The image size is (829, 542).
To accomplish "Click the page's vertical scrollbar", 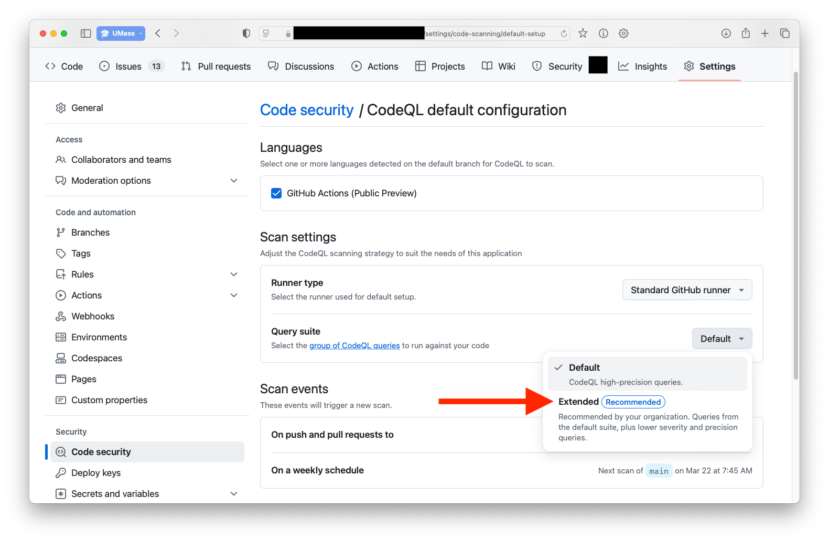I will 795,225.
